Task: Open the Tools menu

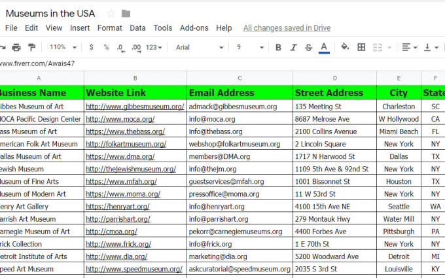Action: [163, 27]
